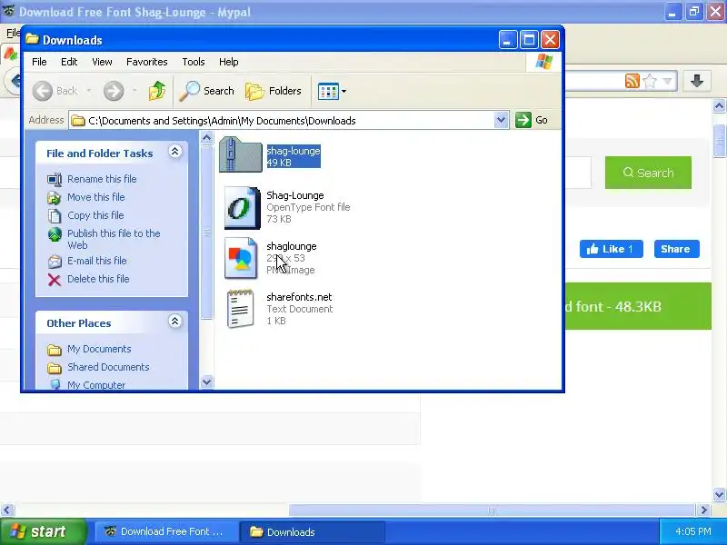Toggle the Folders pane in toolbar
Image resolution: width=727 pixels, height=545 pixels.
(x=274, y=91)
